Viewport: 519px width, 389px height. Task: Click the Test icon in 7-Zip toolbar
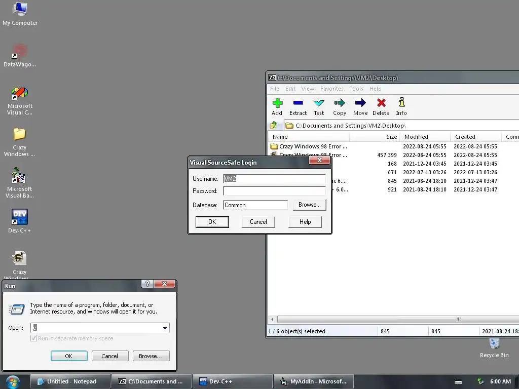(319, 103)
